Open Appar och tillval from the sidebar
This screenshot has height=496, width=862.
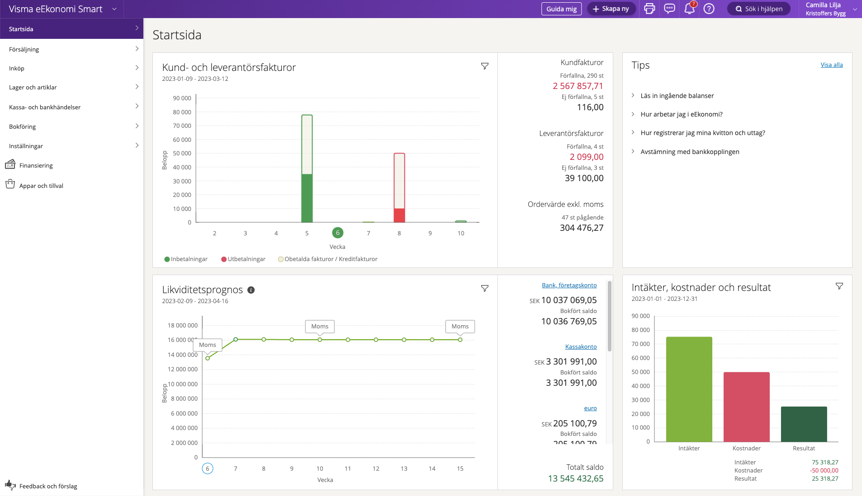10,185
